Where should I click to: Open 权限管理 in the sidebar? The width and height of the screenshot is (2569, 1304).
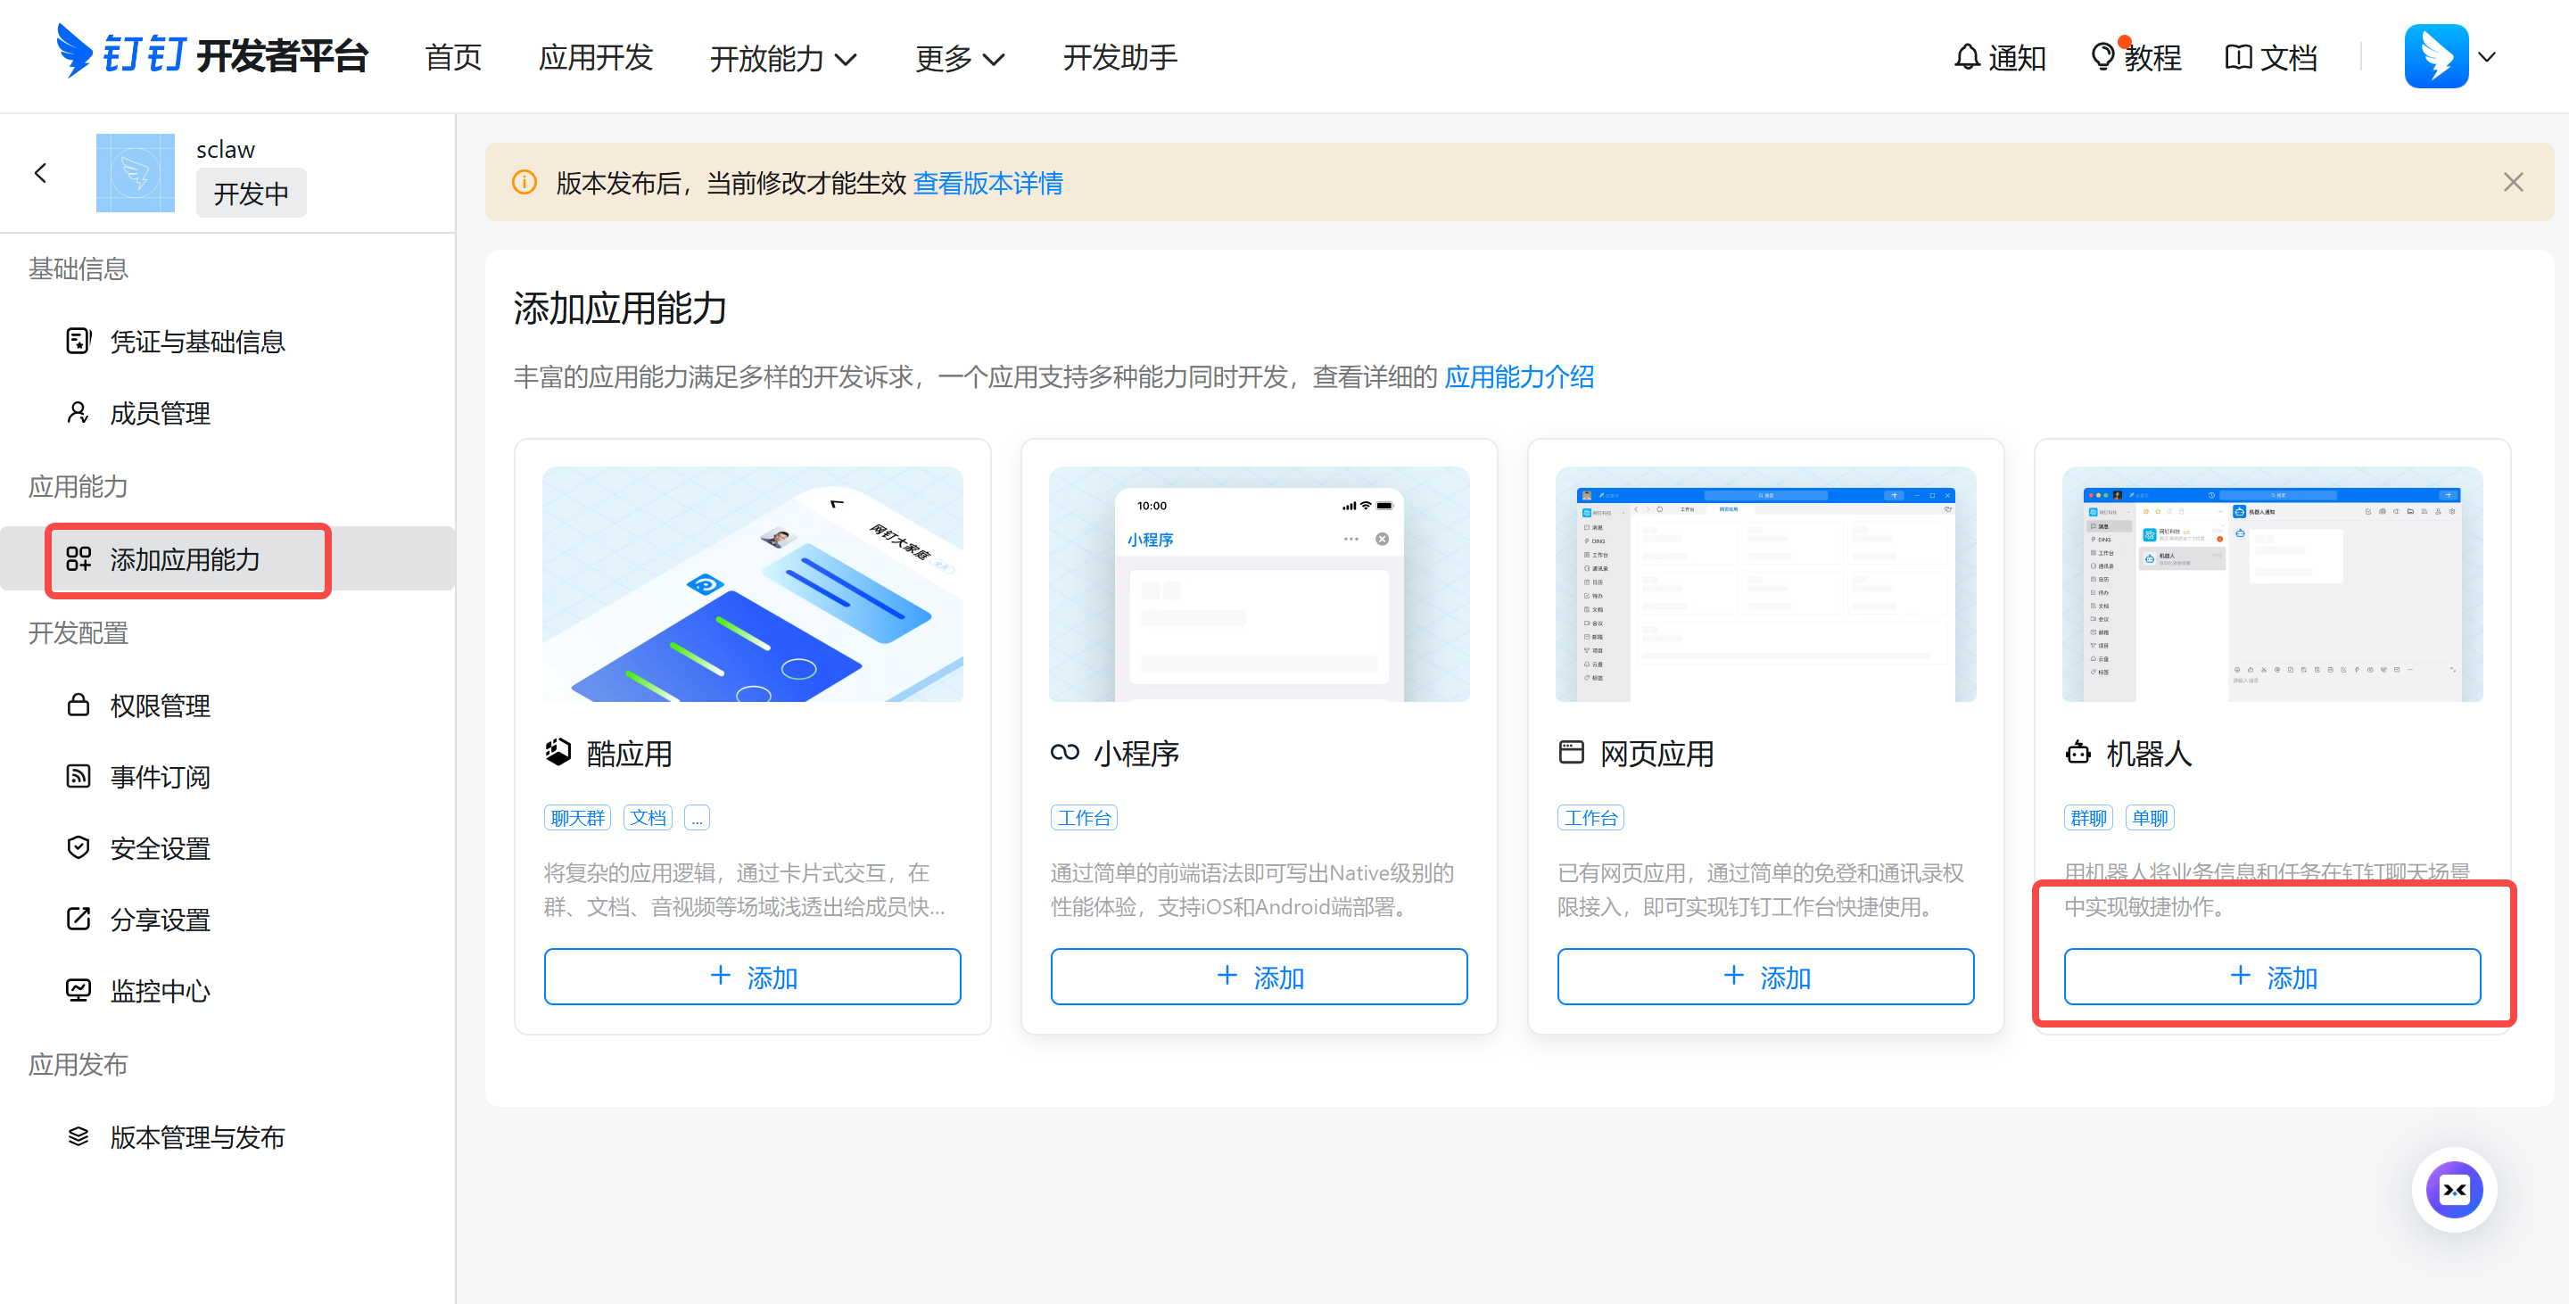[x=160, y=706]
